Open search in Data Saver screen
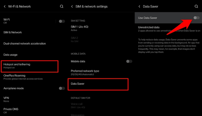 click(196, 6)
